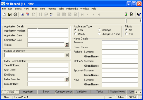The image size is (143, 100).
Task: Click the blue arrow page toolbar icon
Action: 22,14
